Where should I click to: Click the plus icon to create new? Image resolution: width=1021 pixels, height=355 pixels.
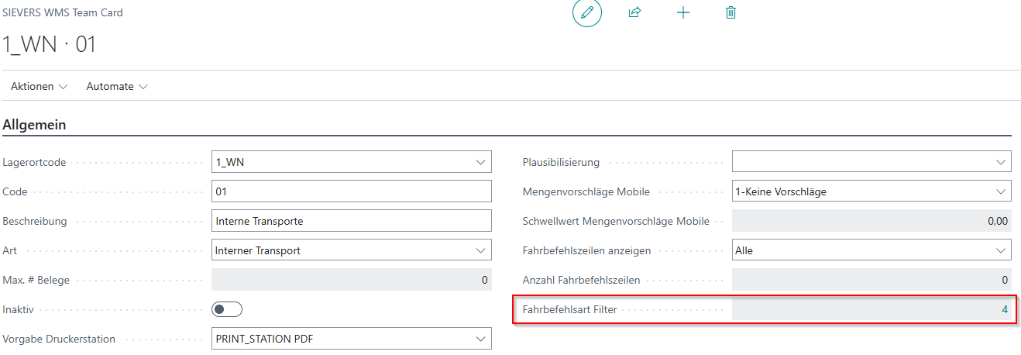682,13
